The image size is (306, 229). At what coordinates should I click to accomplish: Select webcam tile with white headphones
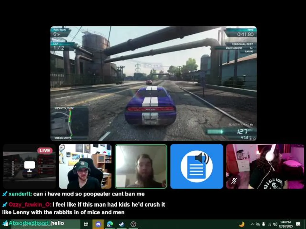[265, 166]
